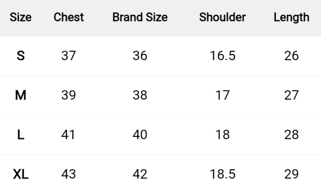The width and height of the screenshot is (321, 192).
Task: Click the Shoulder column header
Action: pos(222,17)
